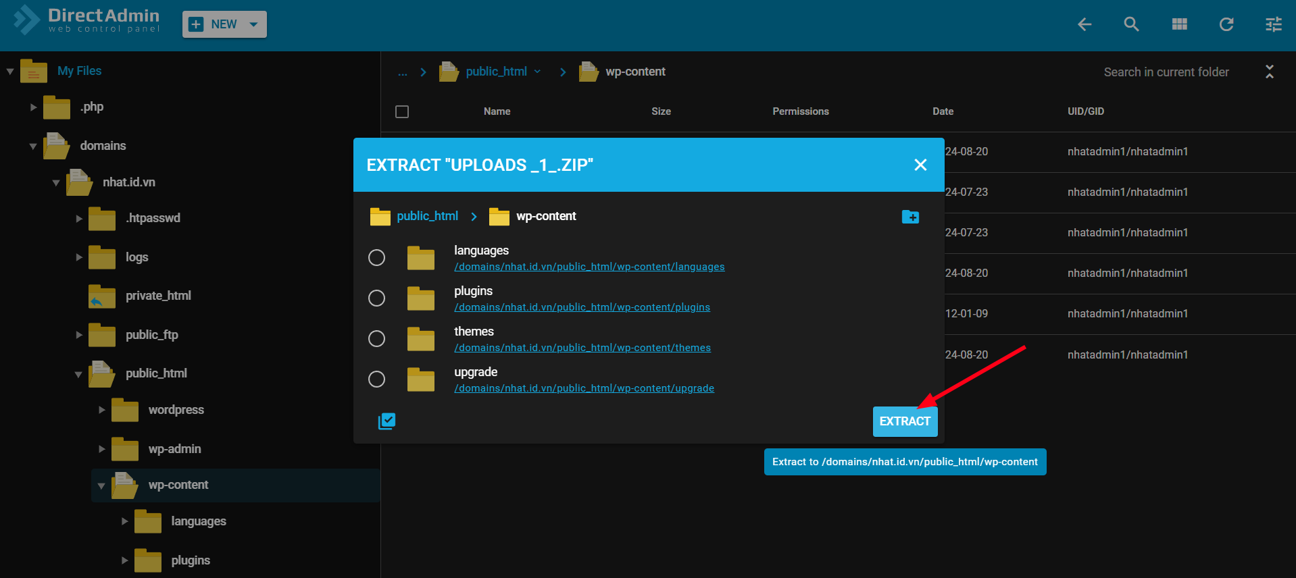Click the back arrow in top toolbar
This screenshot has height=578, width=1296.
1085,24
